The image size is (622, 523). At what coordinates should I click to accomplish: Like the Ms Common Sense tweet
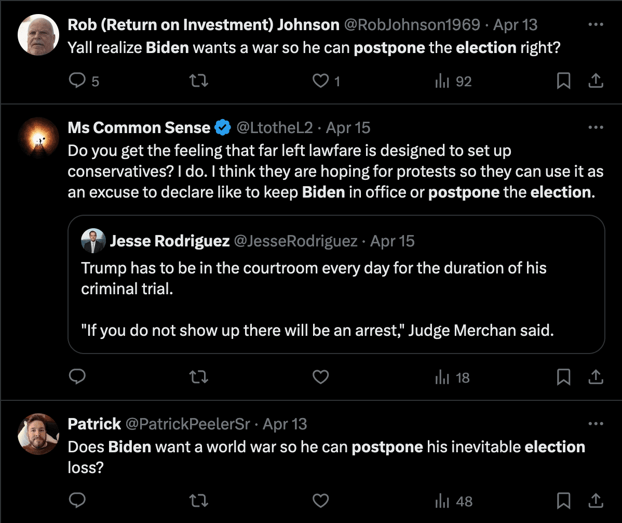coord(321,377)
